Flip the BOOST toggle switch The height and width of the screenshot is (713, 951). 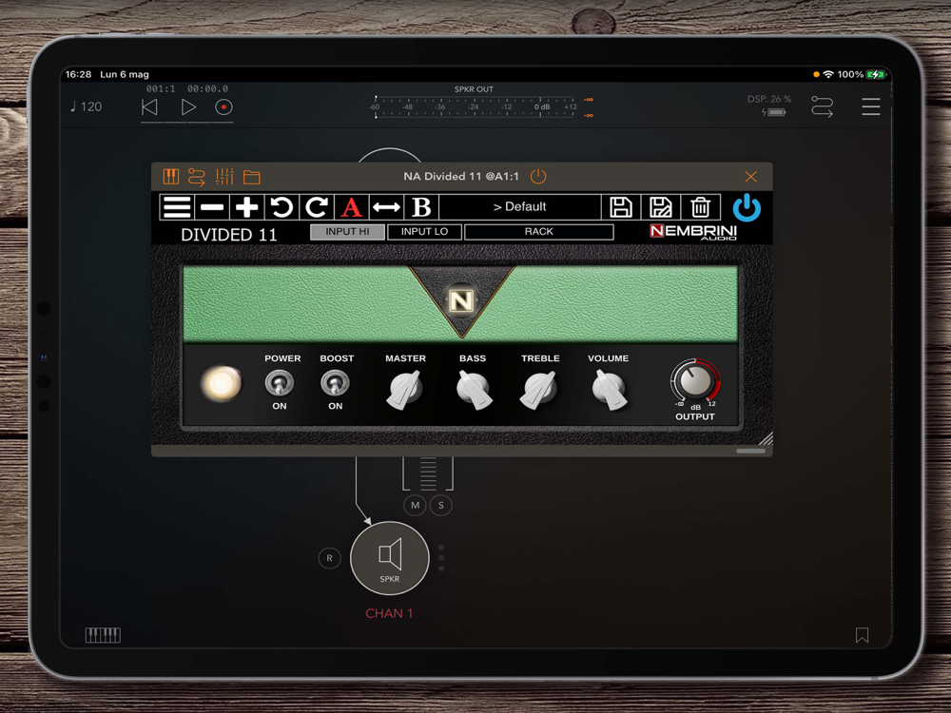(335, 383)
